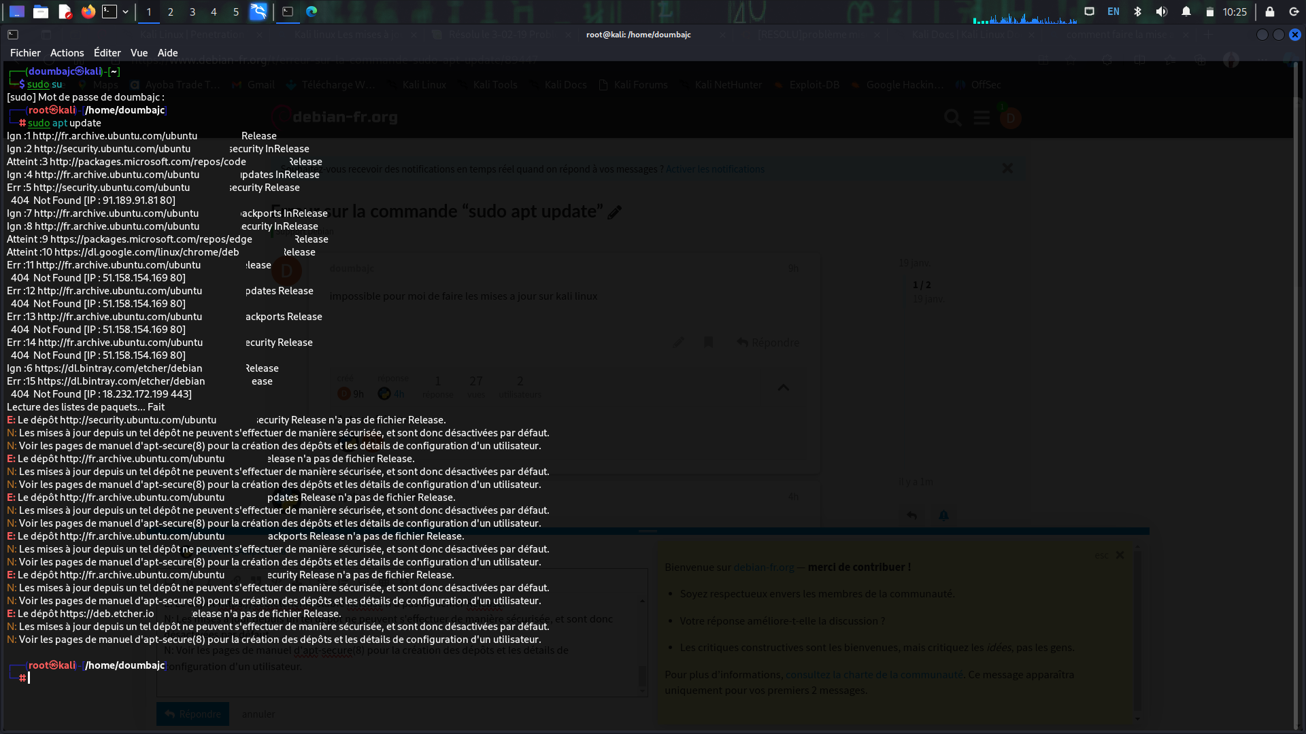Open debian-fr.org search icon in Firefox
1306x734 pixels.
[953, 118]
